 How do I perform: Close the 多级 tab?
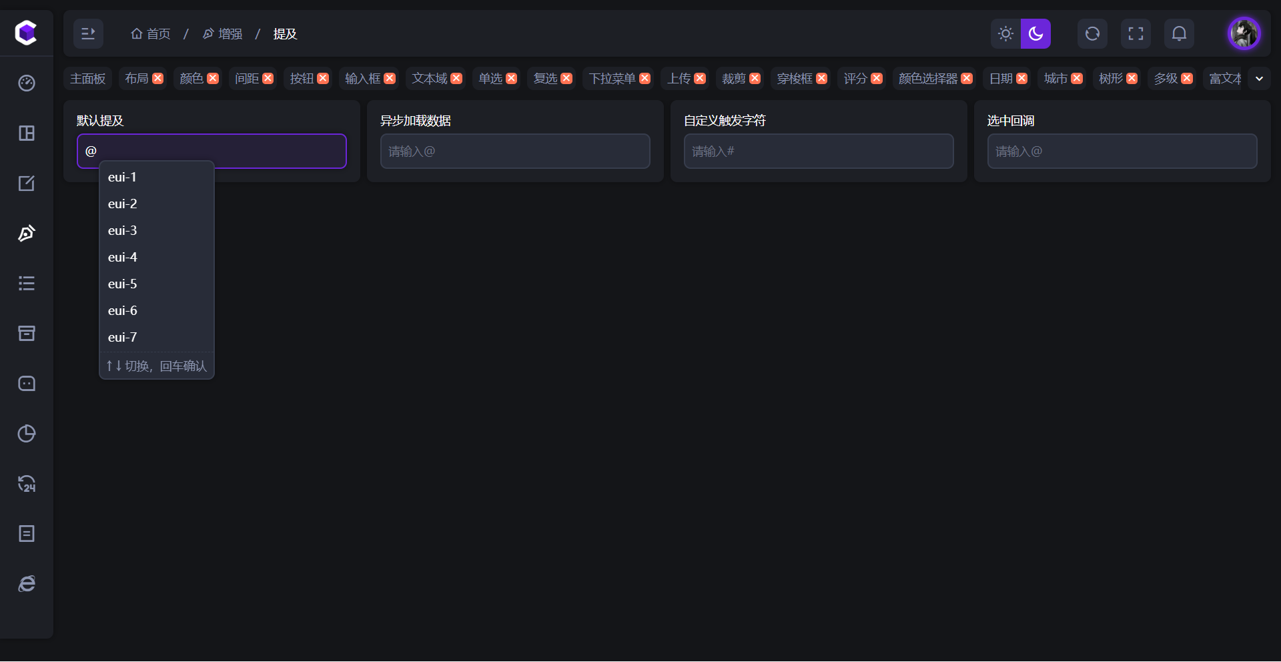tap(1187, 78)
